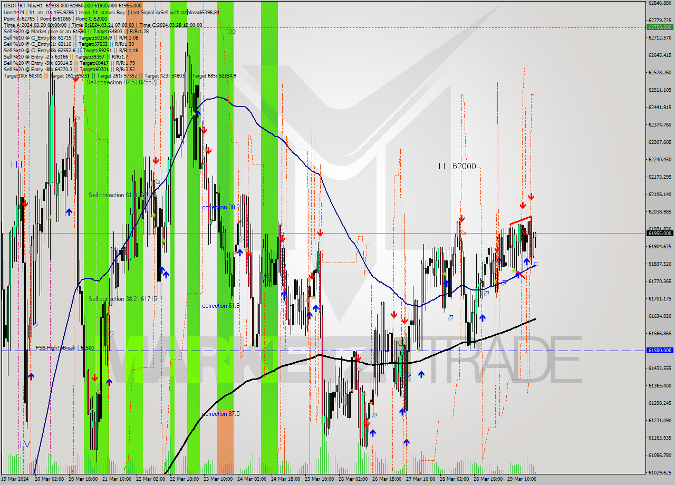Click the 61231.090 price axis label
The height and width of the screenshot is (485, 675).
660,420
